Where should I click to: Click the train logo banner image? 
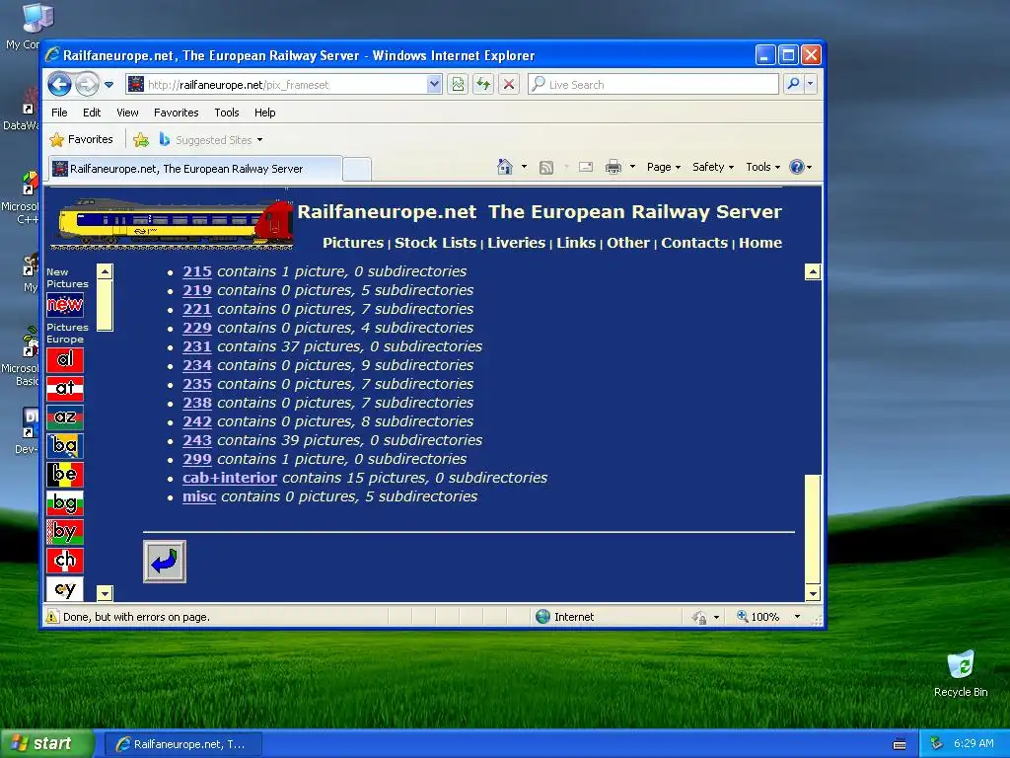coord(172,222)
